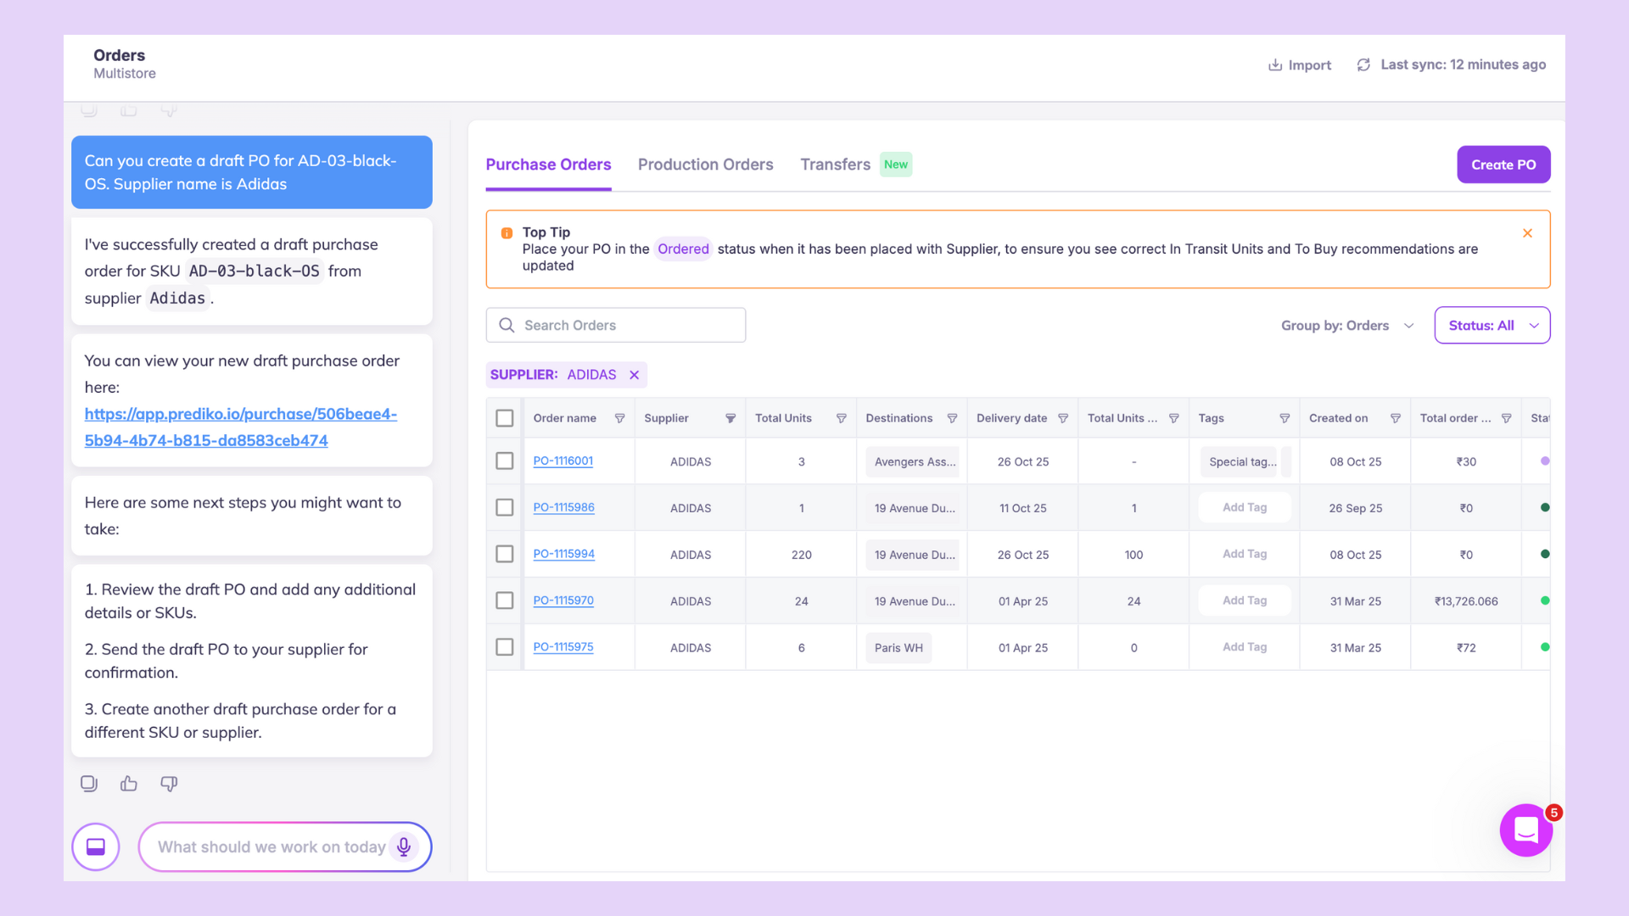Screen dimensions: 1629x916
Task: Remove the ADIDAS supplier filter chip
Action: pos(634,375)
